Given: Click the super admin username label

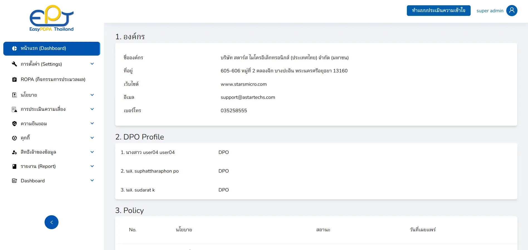Looking at the screenshot, I should [490, 11].
